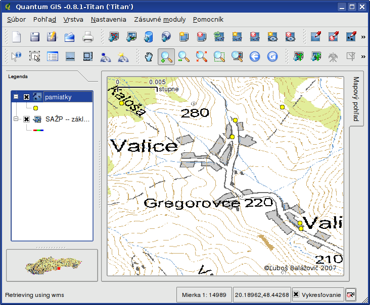Toggle visibility of SAŽP layer
Image resolution: width=370 pixels, height=305 pixels.
click(x=26, y=119)
